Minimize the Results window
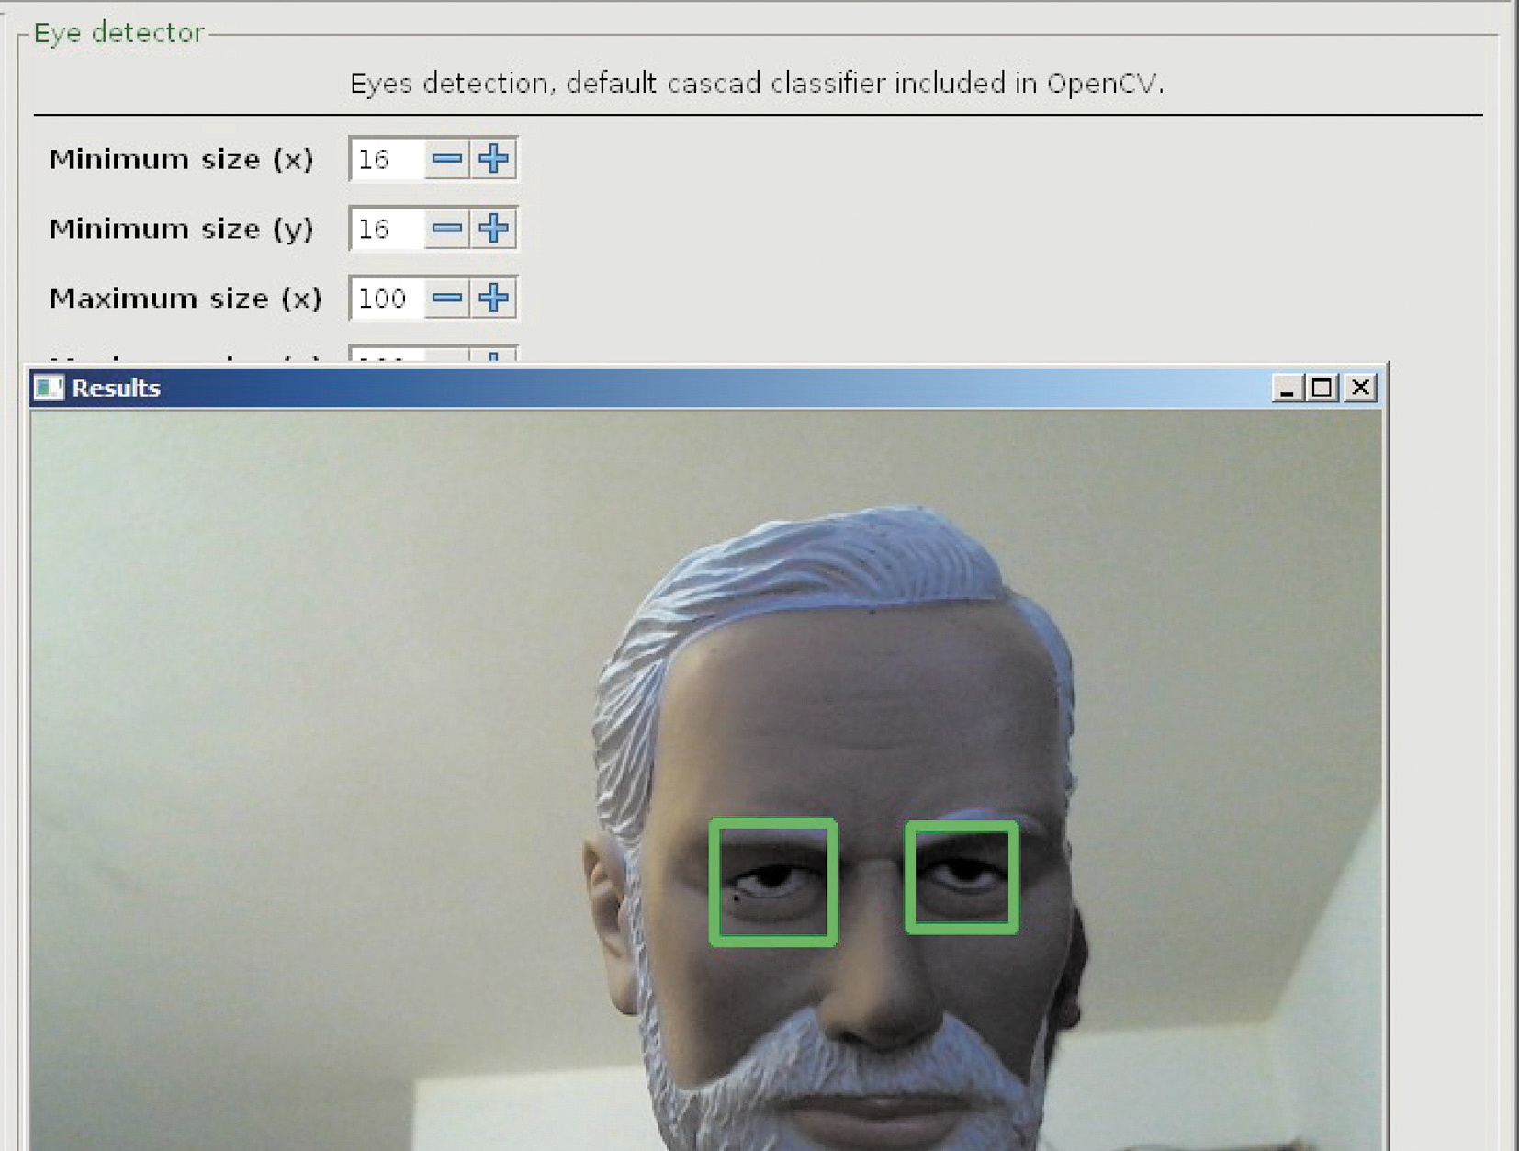 [1287, 389]
